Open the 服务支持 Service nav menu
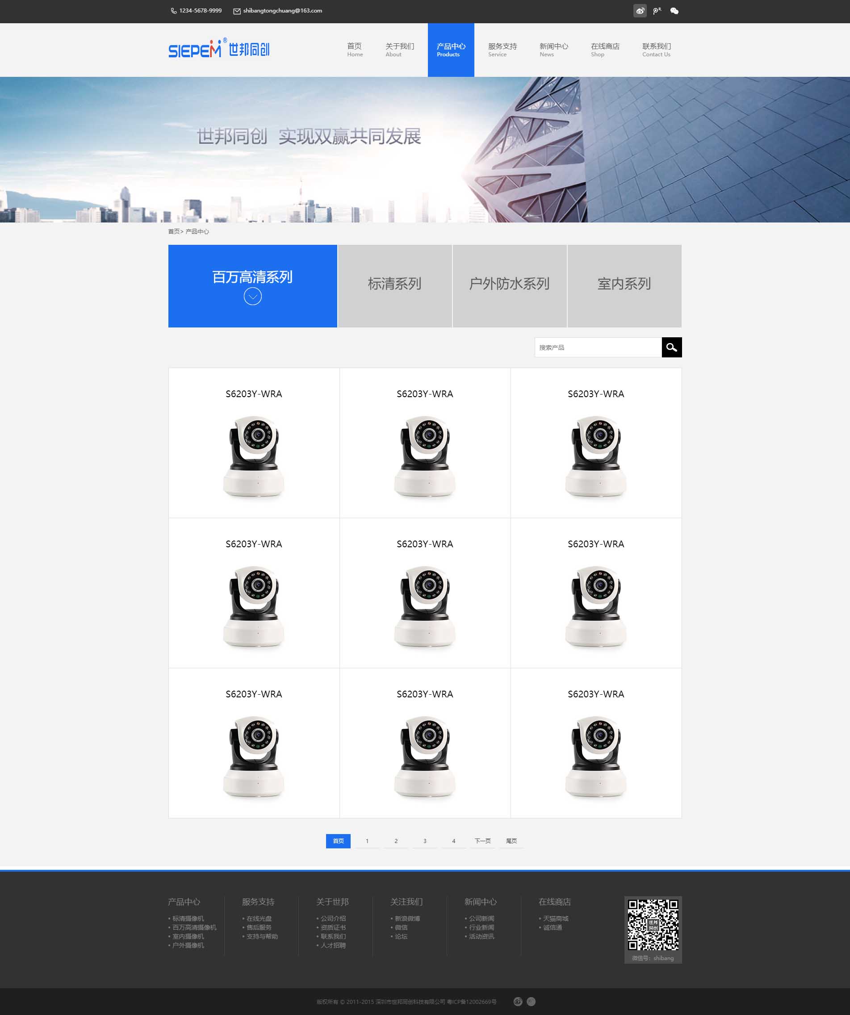Image resolution: width=850 pixels, height=1015 pixels. click(502, 49)
